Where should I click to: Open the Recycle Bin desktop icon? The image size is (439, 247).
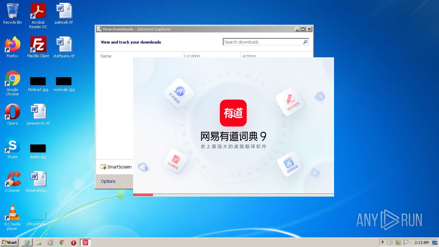pyautogui.click(x=12, y=14)
